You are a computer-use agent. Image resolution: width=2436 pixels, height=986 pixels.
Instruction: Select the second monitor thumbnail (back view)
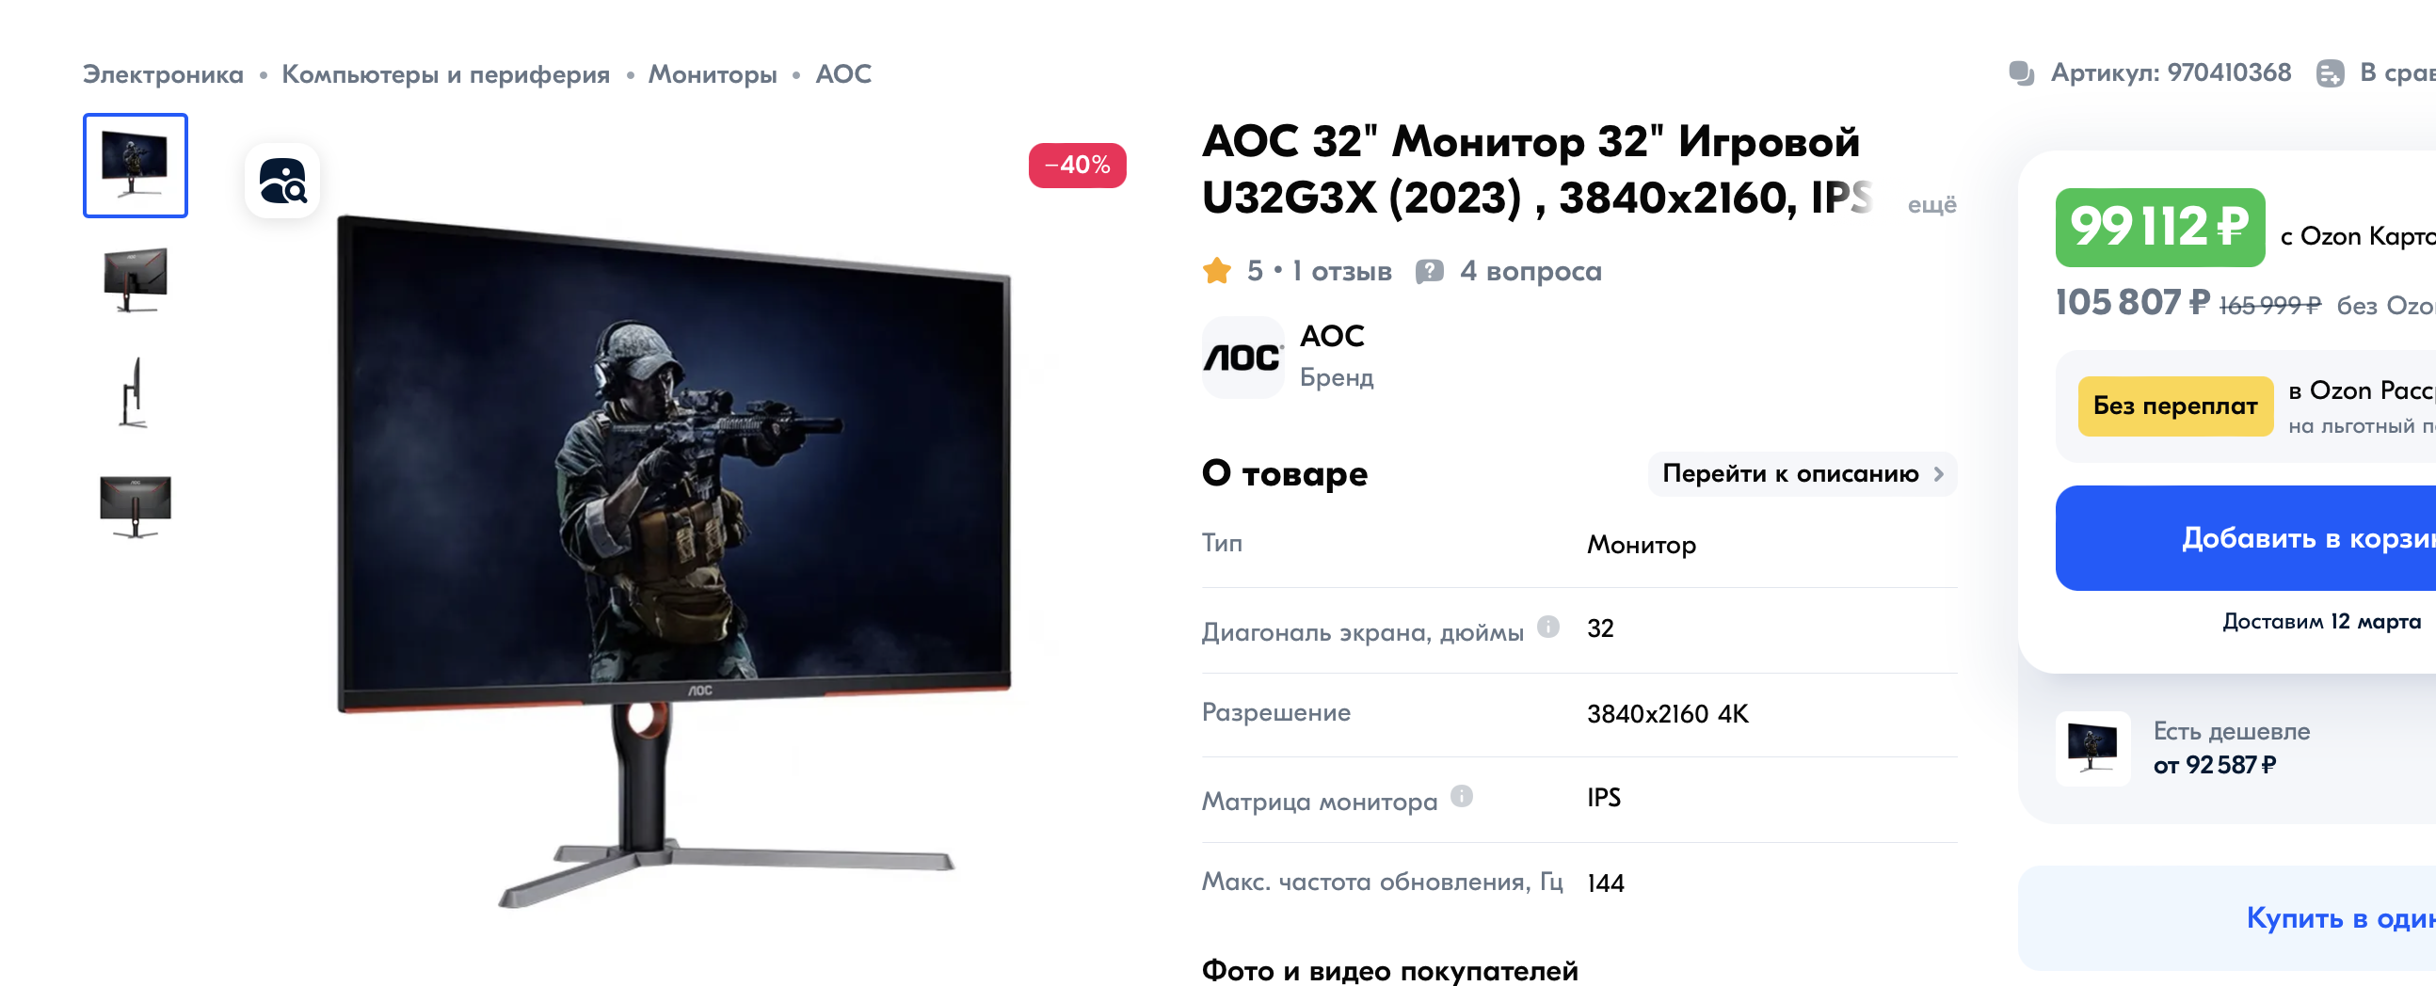click(136, 278)
